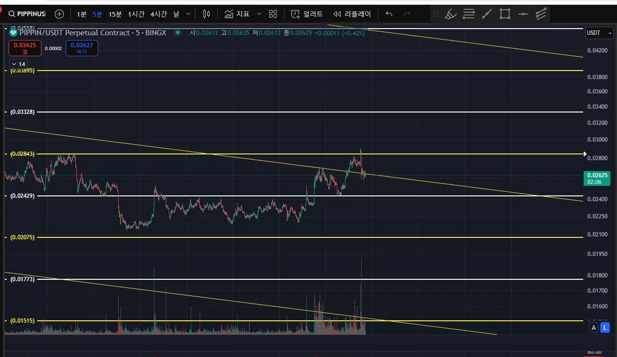Select the white 0.02429 horizontal line label

point(22,196)
